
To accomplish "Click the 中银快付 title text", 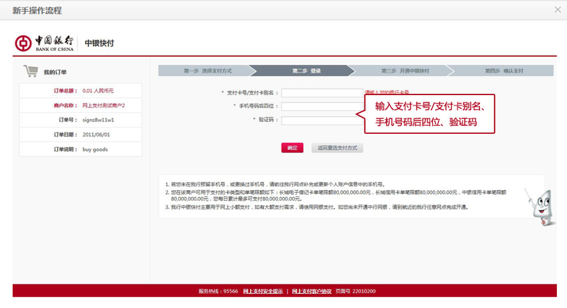I will pyautogui.click(x=100, y=43).
